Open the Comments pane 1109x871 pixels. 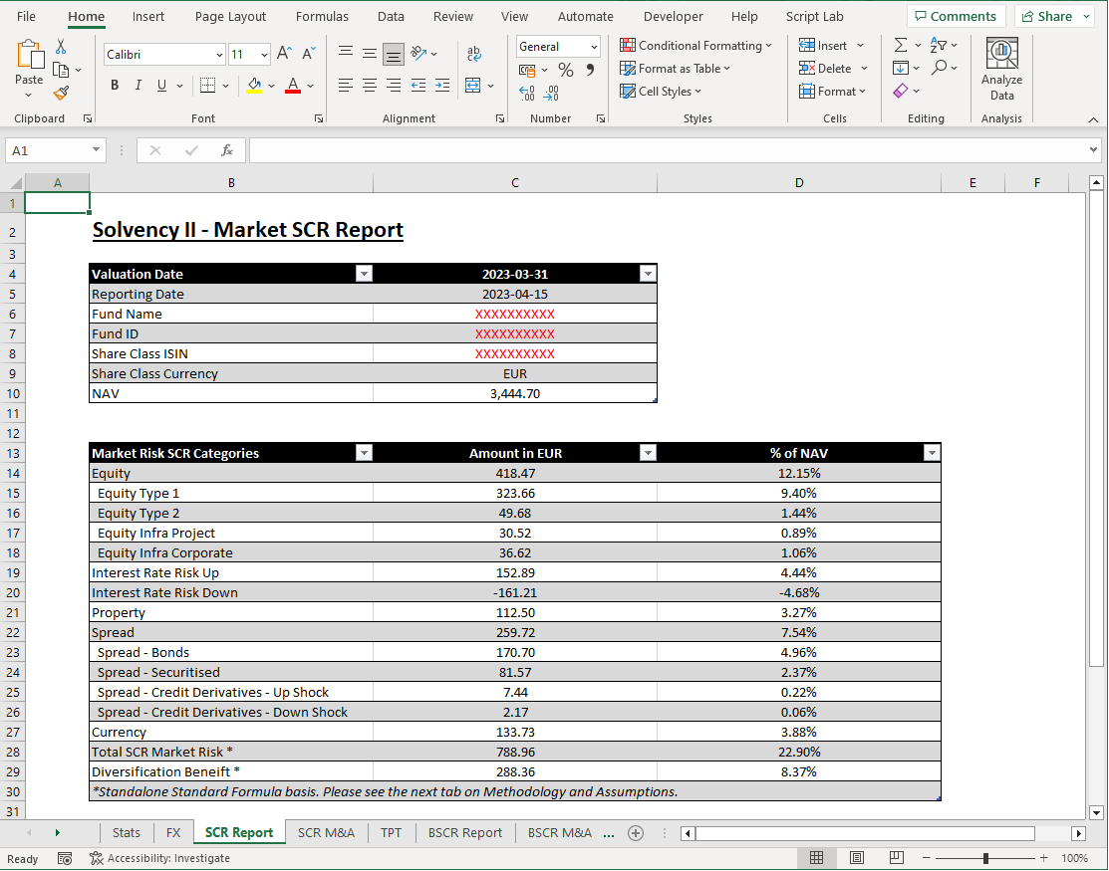[x=955, y=16]
